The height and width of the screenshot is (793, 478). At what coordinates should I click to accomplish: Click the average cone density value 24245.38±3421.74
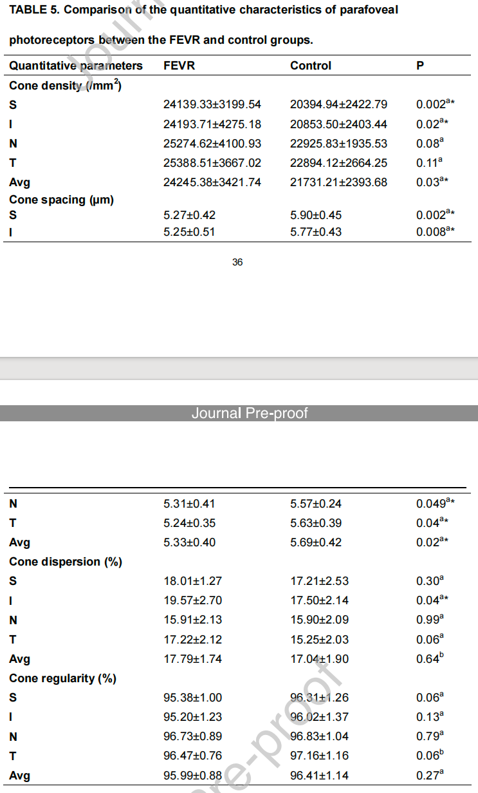tap(212, 182)
